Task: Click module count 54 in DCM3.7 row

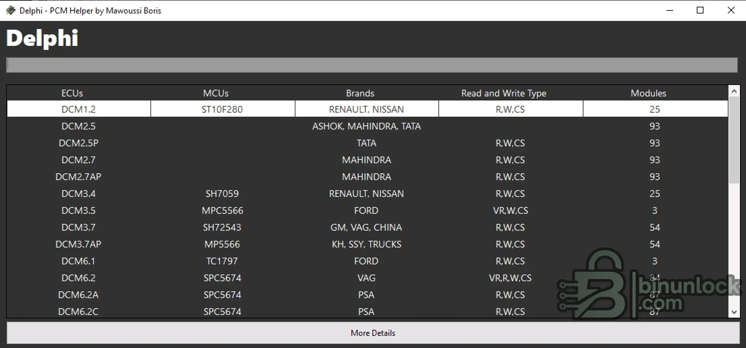Action: [655, 227]
